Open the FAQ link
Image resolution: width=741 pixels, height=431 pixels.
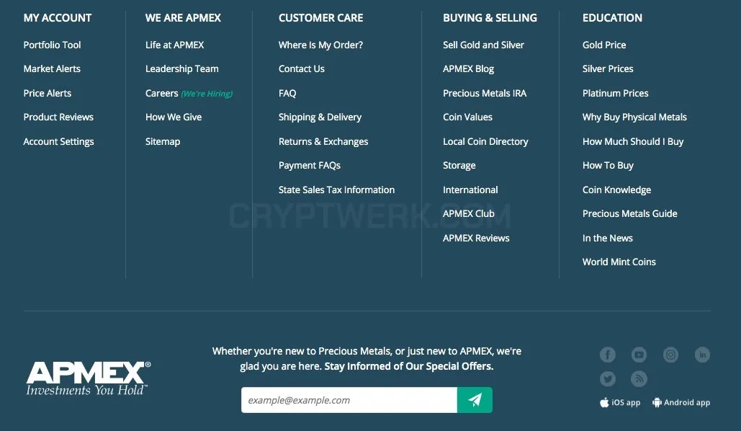click(x=287, y=93)
